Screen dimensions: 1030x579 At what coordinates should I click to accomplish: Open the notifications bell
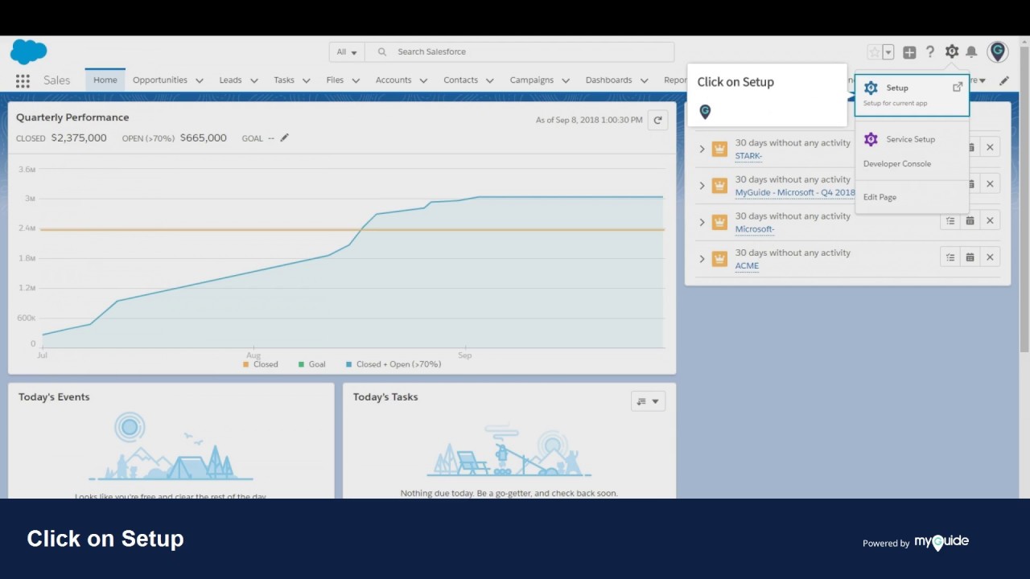(x=971, y=51)
